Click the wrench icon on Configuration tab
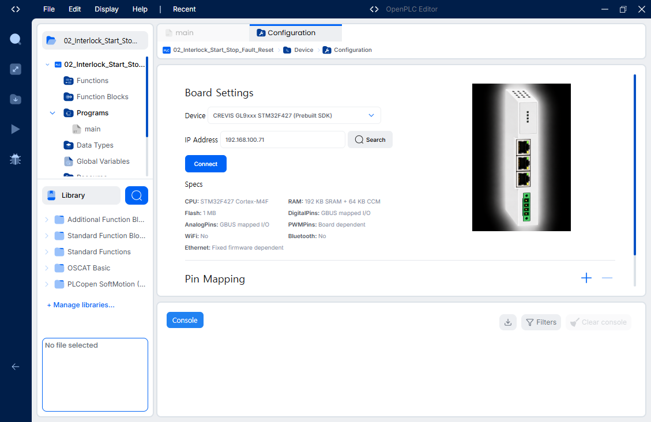Image resolution: width=651 pixels, height=422 pixels. click(x=261, y=33)
